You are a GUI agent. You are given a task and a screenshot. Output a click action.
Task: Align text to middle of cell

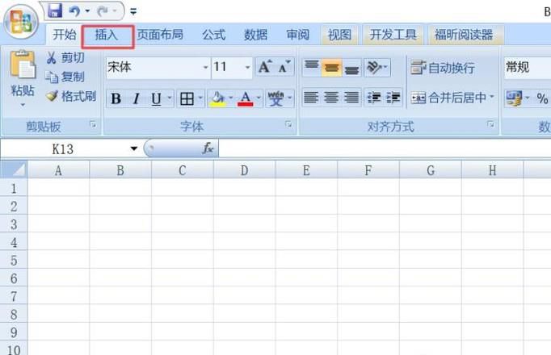tap(331, 67)
